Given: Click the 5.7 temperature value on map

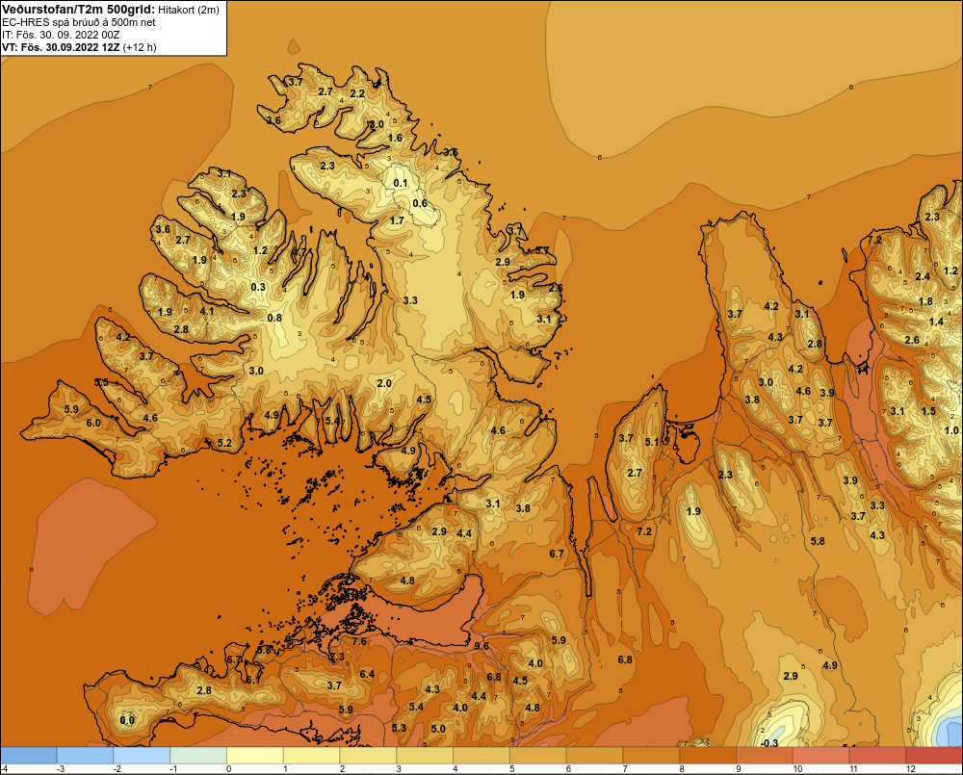Looking at the screenshot, I should tap(541, 250).
